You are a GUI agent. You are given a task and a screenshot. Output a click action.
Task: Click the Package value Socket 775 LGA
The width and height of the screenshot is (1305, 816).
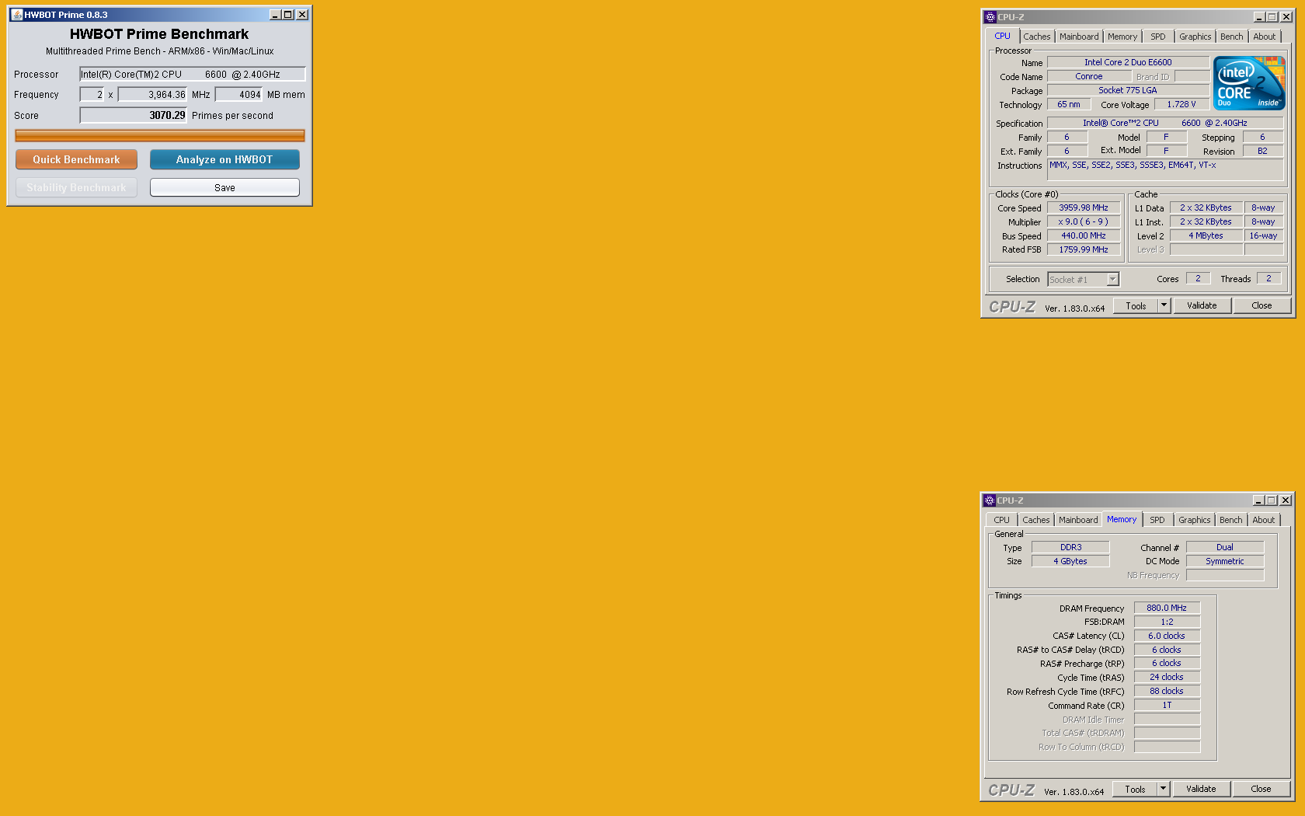pyautogui.click(x=1128, y=90)
